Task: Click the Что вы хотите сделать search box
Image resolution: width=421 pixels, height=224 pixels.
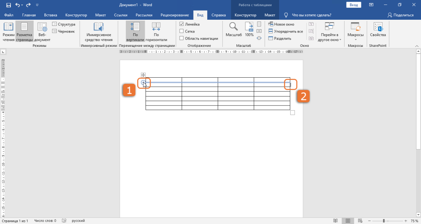Action: pos(312,15)
